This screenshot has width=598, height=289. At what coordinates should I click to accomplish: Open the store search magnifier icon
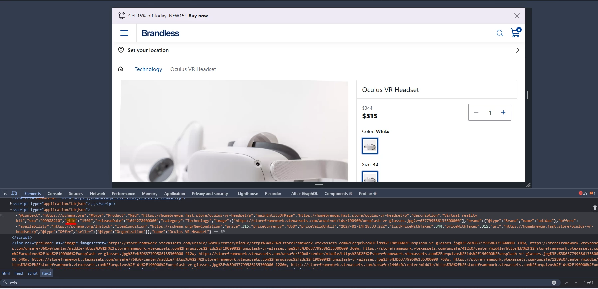point(499,33)
